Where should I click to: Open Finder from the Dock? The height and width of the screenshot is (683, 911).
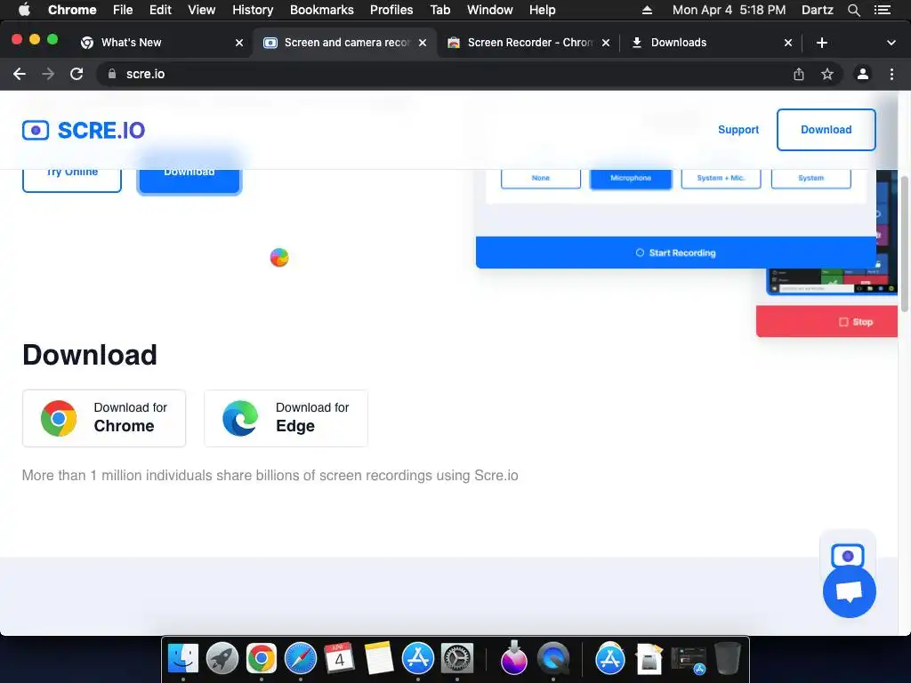pos(183,659)
